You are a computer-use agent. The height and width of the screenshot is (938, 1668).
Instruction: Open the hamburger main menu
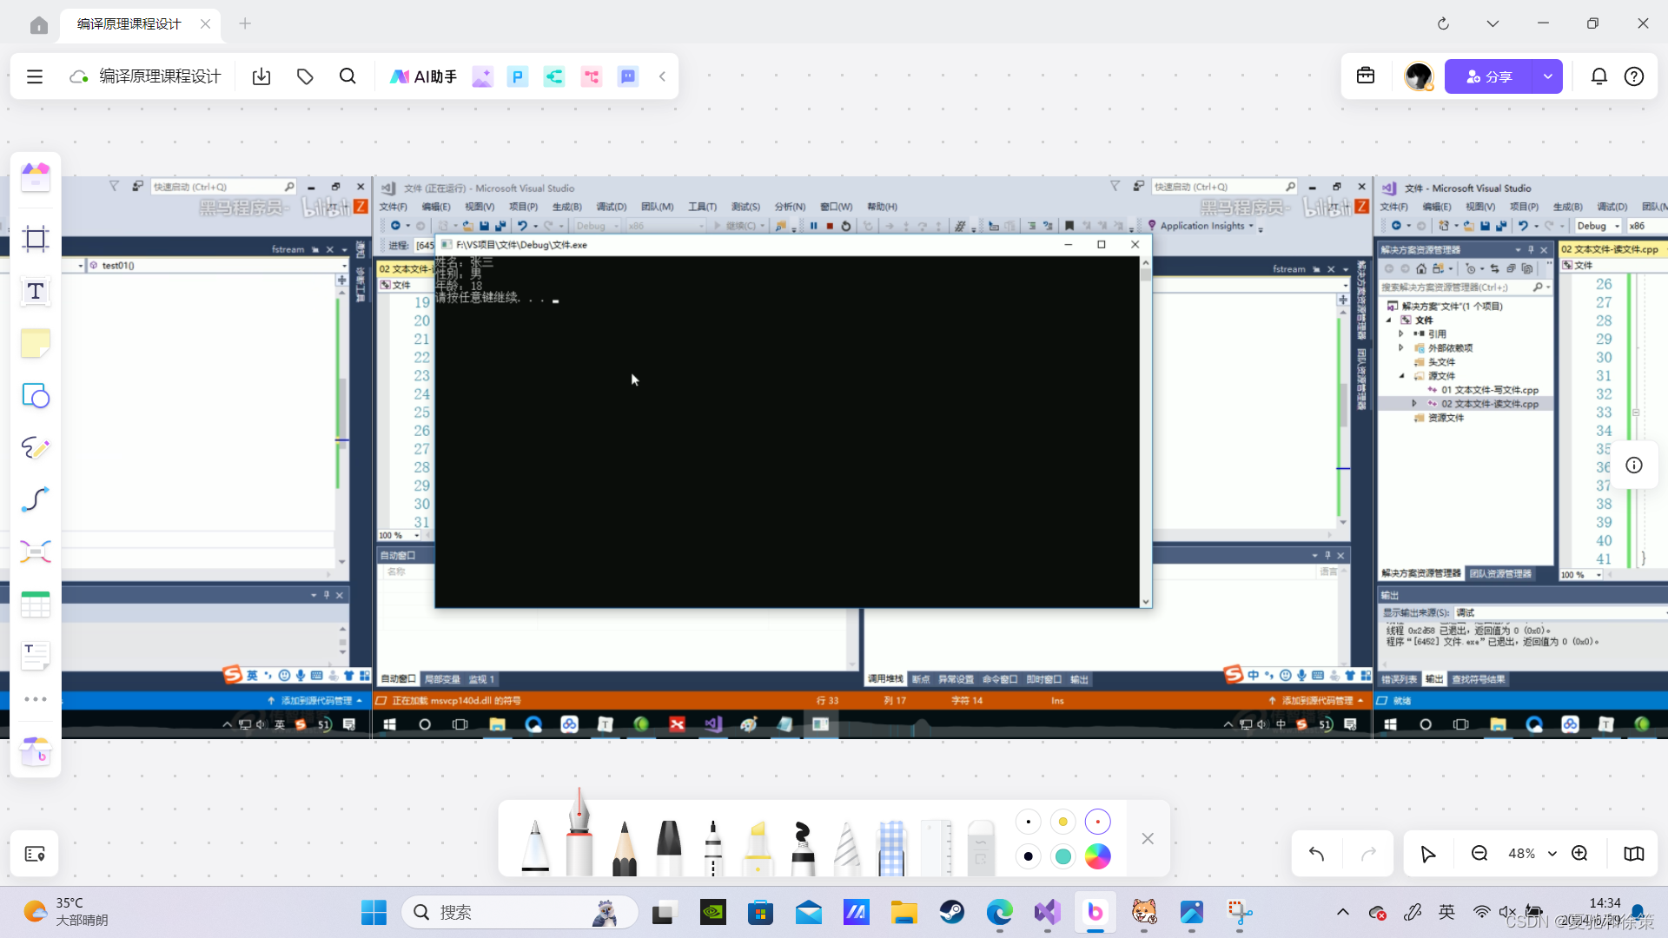pyautogui.click(x=35, y=76)
